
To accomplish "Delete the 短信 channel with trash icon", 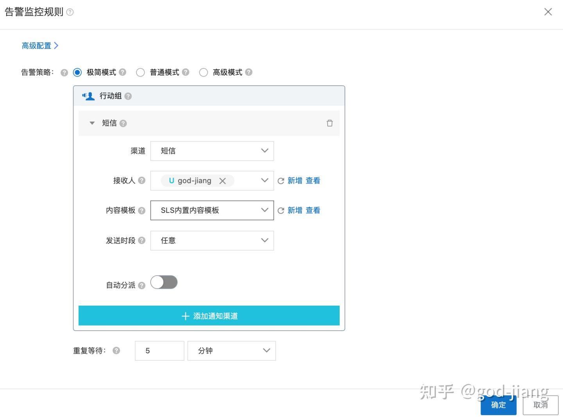I will point(330,123).
